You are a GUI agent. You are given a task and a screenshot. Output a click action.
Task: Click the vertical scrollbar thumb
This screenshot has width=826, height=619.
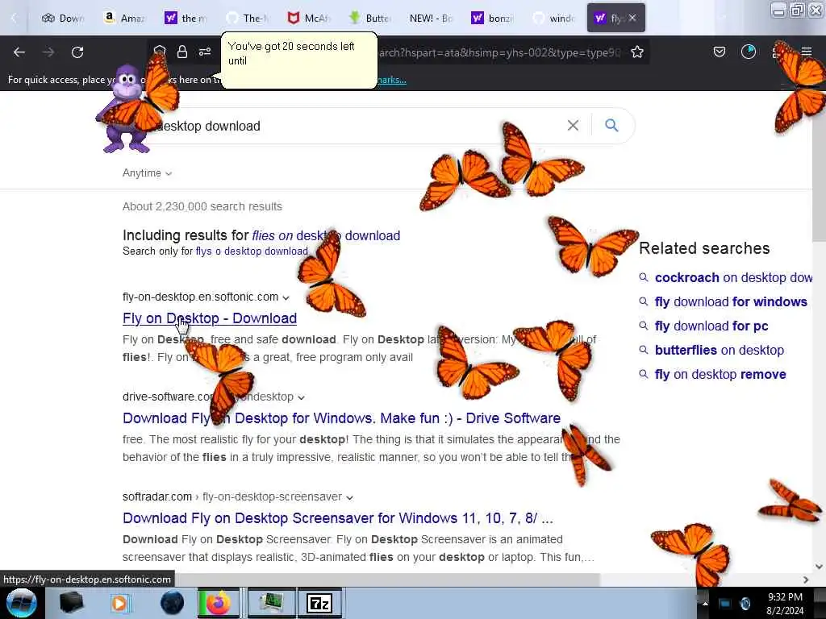[x=819, y=166]
